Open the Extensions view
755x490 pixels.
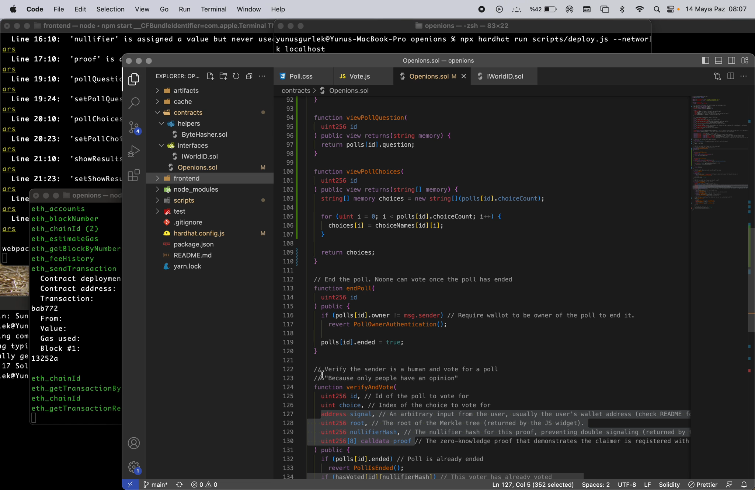point(134,175)
